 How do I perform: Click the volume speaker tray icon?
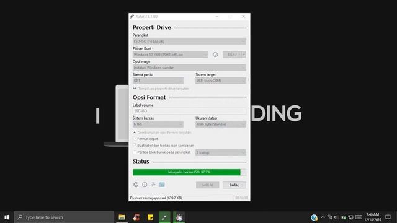(336, 217)
